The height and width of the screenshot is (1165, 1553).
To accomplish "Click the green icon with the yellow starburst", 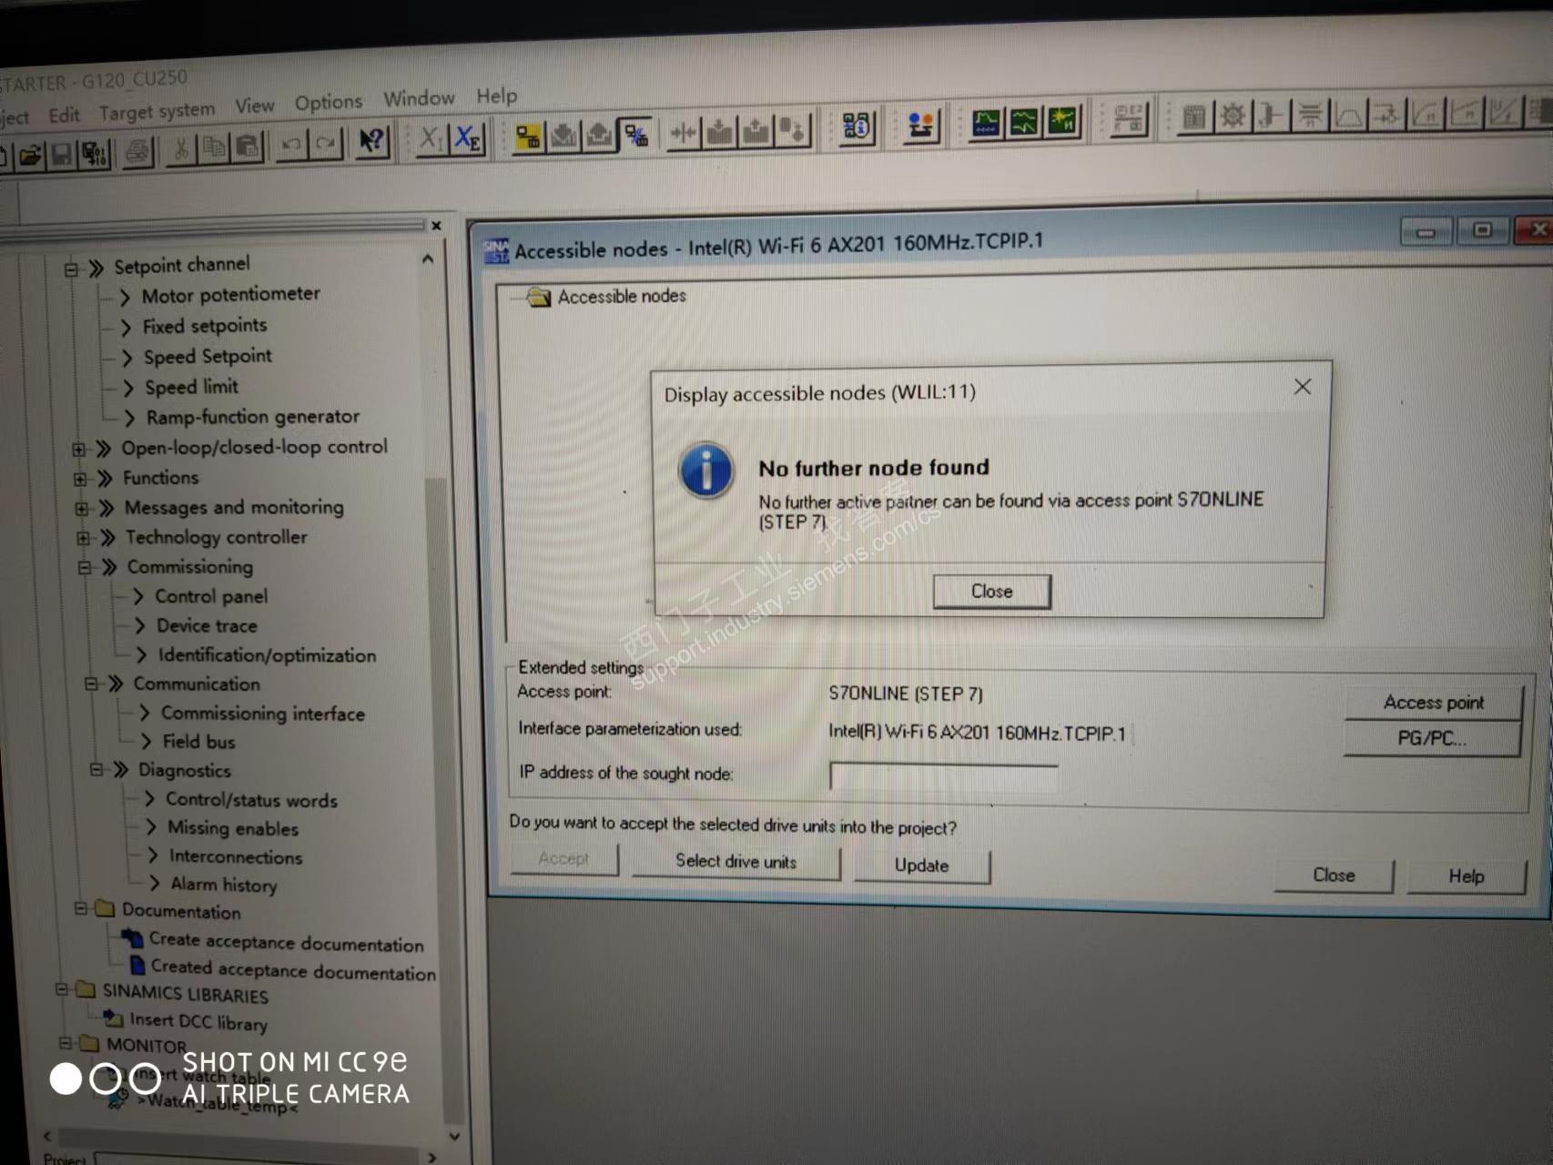I will coord(1061,121).
